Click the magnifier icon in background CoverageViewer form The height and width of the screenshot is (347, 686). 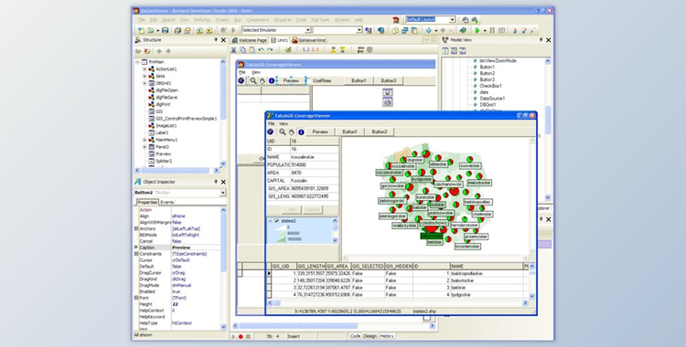[252, 80]
